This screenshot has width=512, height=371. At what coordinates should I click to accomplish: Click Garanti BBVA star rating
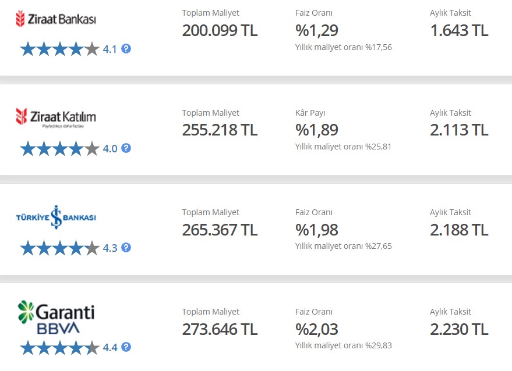point(59,348)
